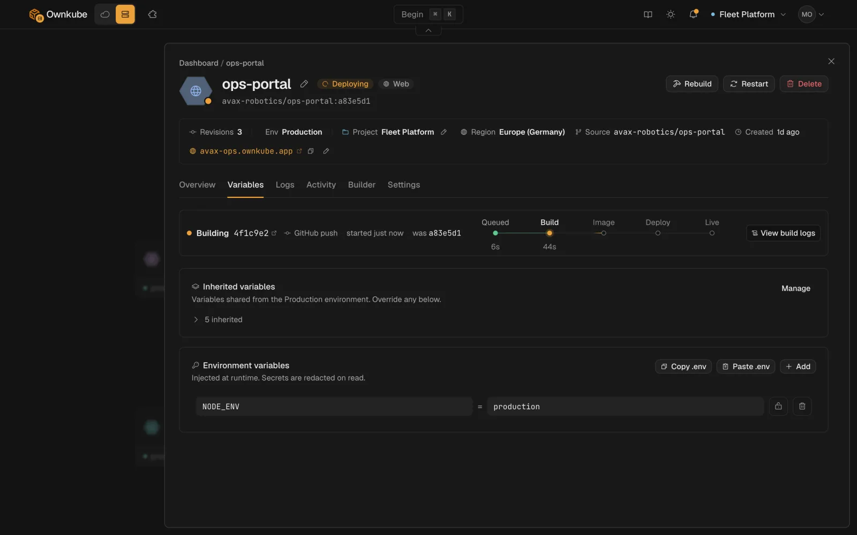Open Revisions 3 details
This screenshot has width=857, height=535.
tap(216, 132)
